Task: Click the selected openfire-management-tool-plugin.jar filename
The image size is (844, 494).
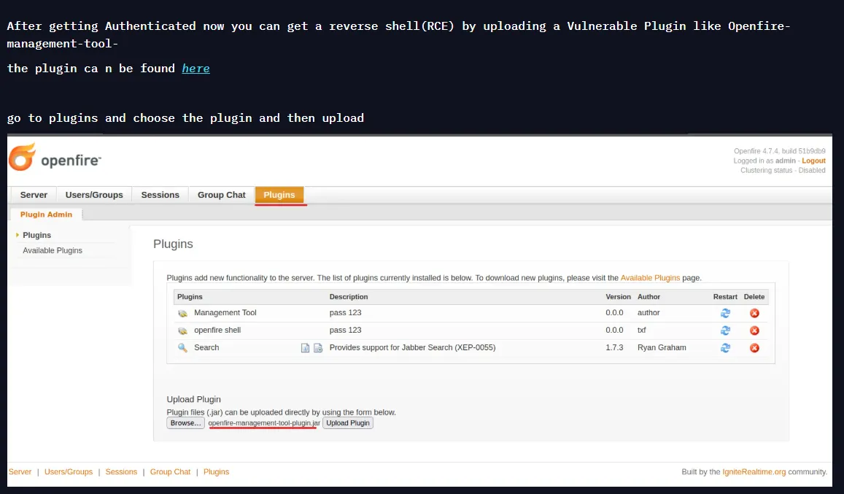Action: 264,423
